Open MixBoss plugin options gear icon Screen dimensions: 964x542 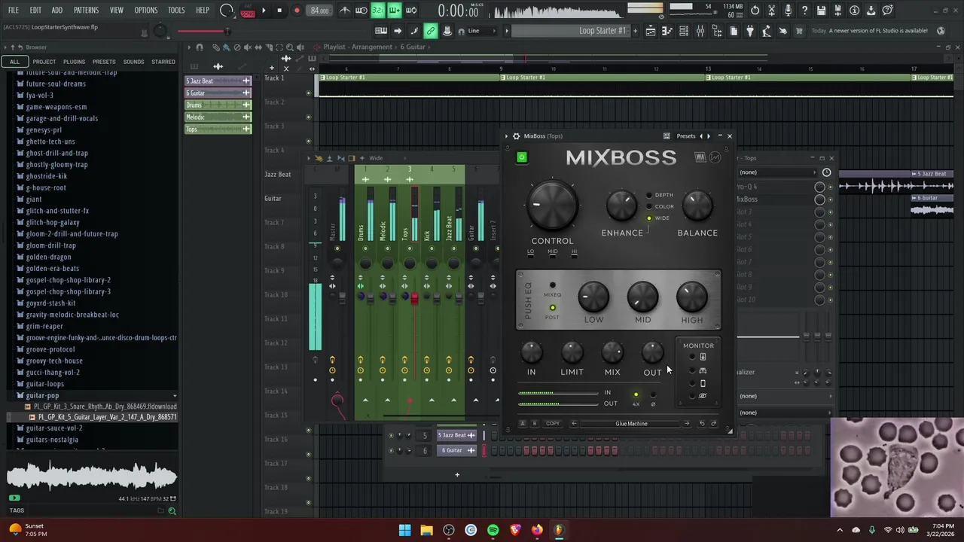(x=516, y=136)
